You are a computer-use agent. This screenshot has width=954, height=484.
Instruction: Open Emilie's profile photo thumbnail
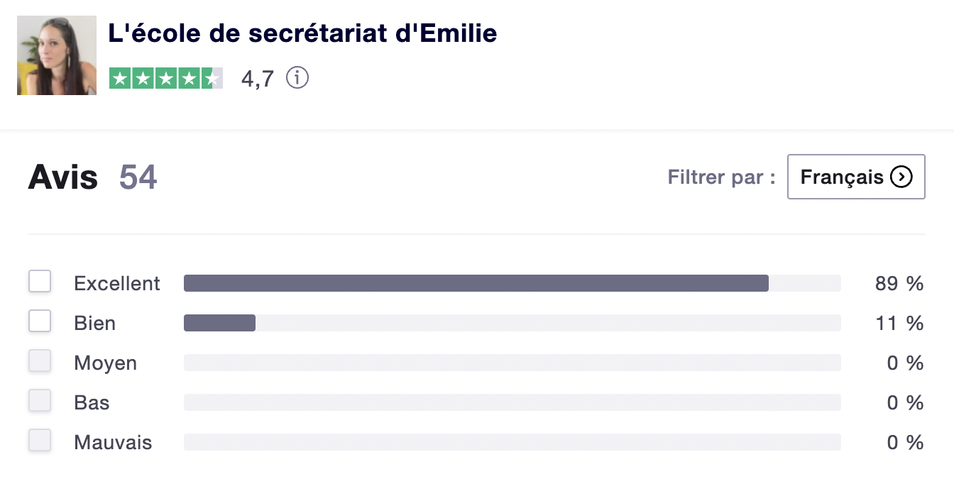point(57,55)
